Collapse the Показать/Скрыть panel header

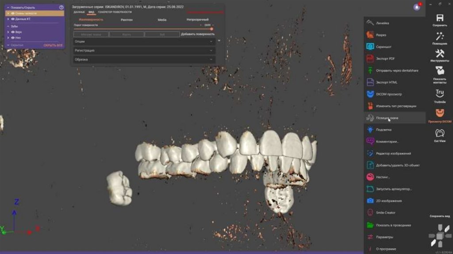(8, 8)
